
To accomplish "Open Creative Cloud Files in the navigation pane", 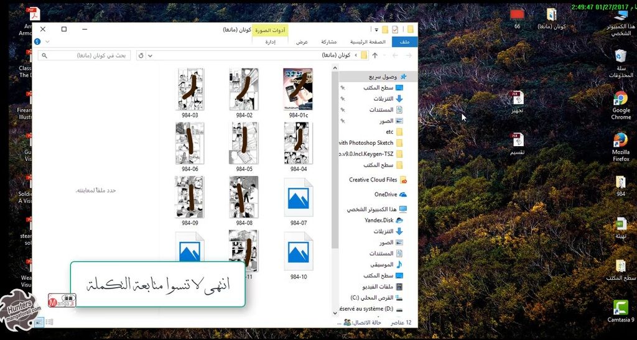I will point(378,180).
